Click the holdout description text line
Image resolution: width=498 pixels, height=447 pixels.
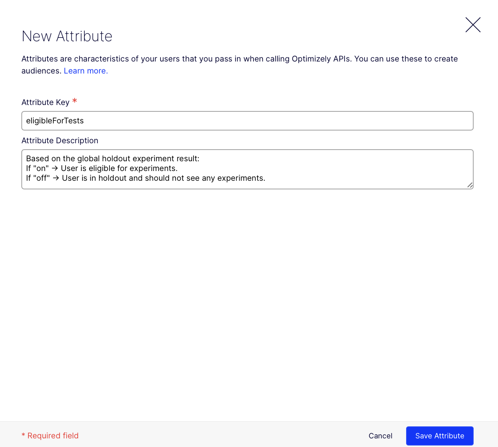coord(145,178)
